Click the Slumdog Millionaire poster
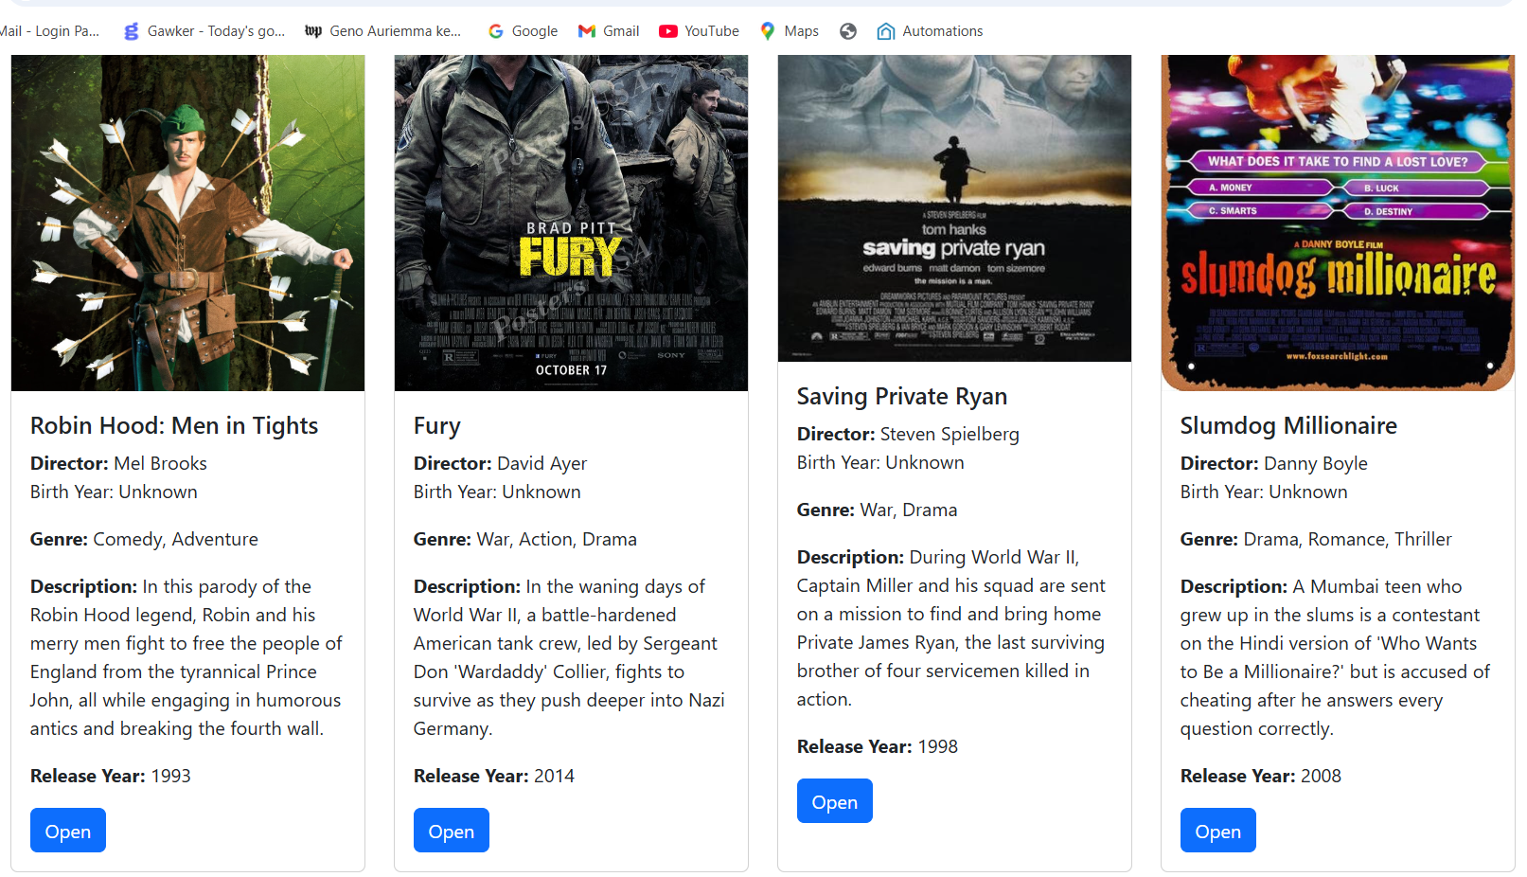1527x877 pixels. point(1338,223)
